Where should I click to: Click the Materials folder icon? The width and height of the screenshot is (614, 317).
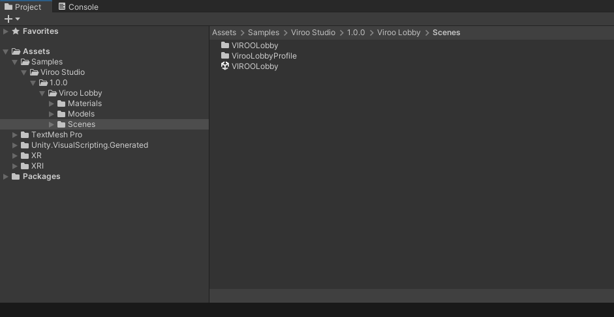(x=61, y=103)
